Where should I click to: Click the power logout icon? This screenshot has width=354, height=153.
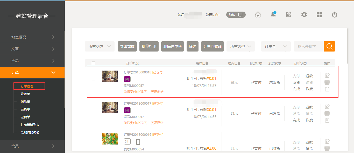click(335, 15)
